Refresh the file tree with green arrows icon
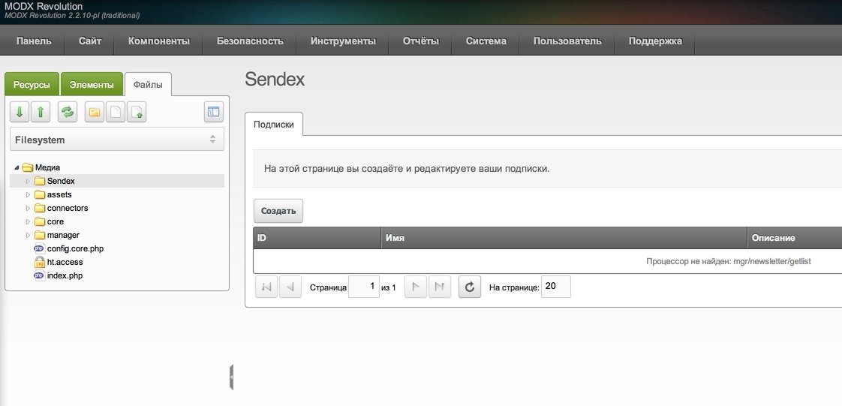 68,112
